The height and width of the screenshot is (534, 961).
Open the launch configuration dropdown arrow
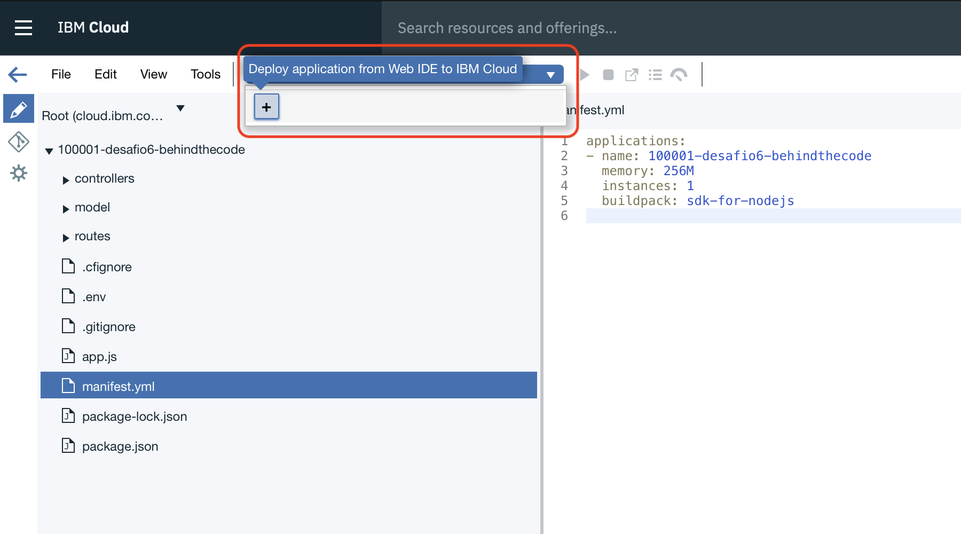pyautogui.click(x=550, y=75)
